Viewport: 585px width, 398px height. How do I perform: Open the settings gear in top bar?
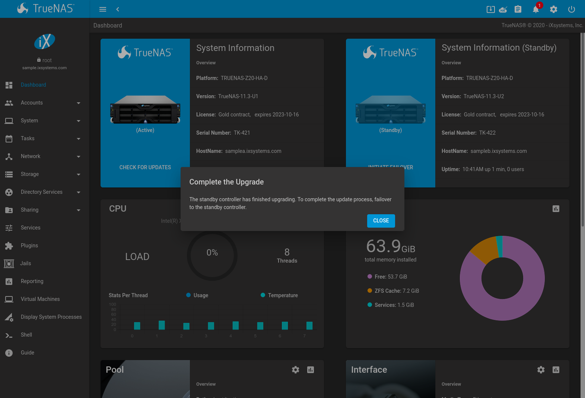pos(554,9)
